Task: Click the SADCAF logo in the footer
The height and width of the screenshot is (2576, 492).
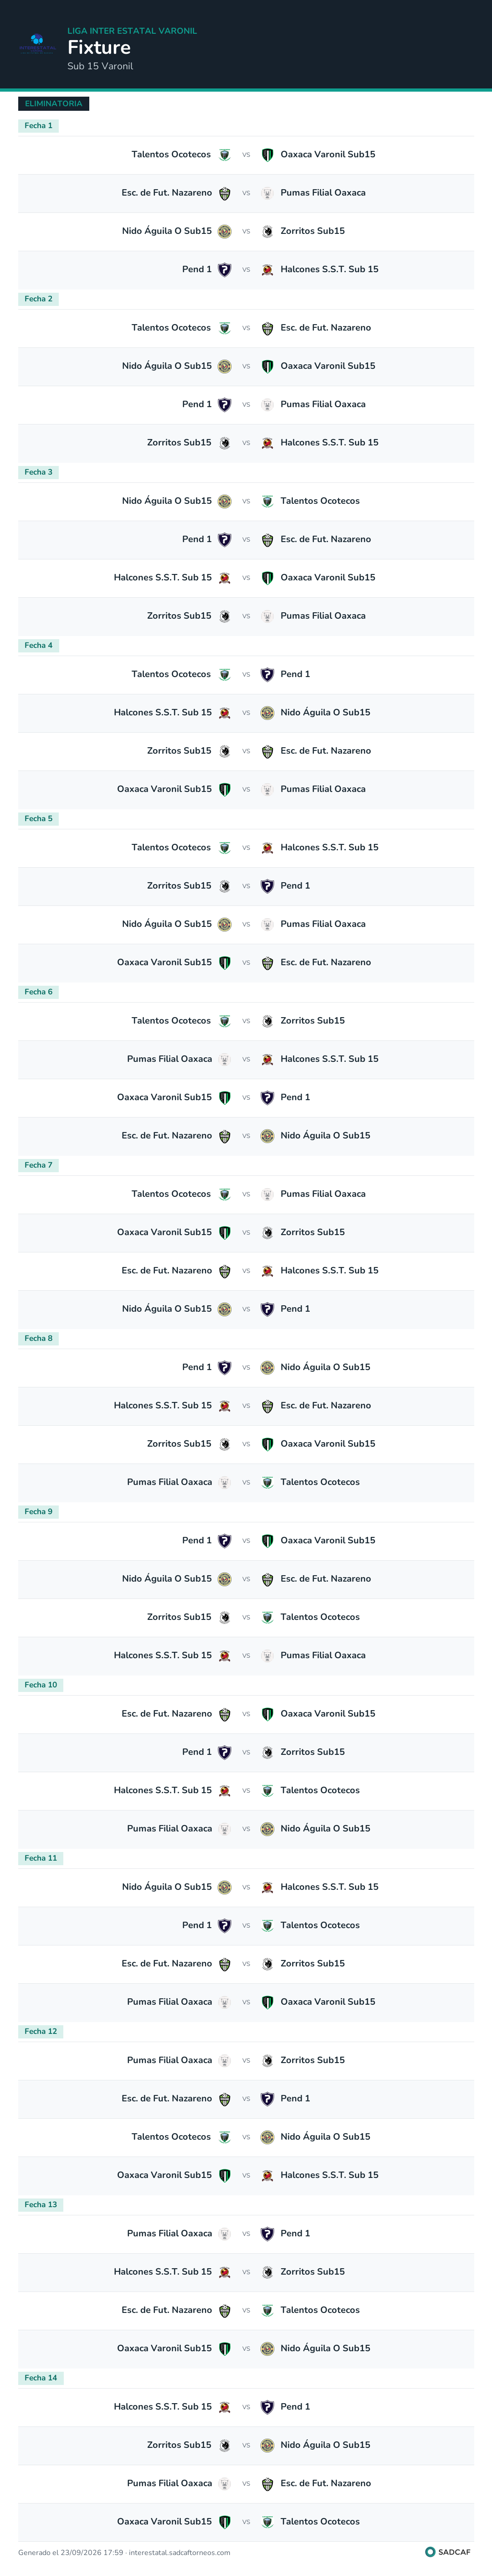Action: tap(448, 2551)
